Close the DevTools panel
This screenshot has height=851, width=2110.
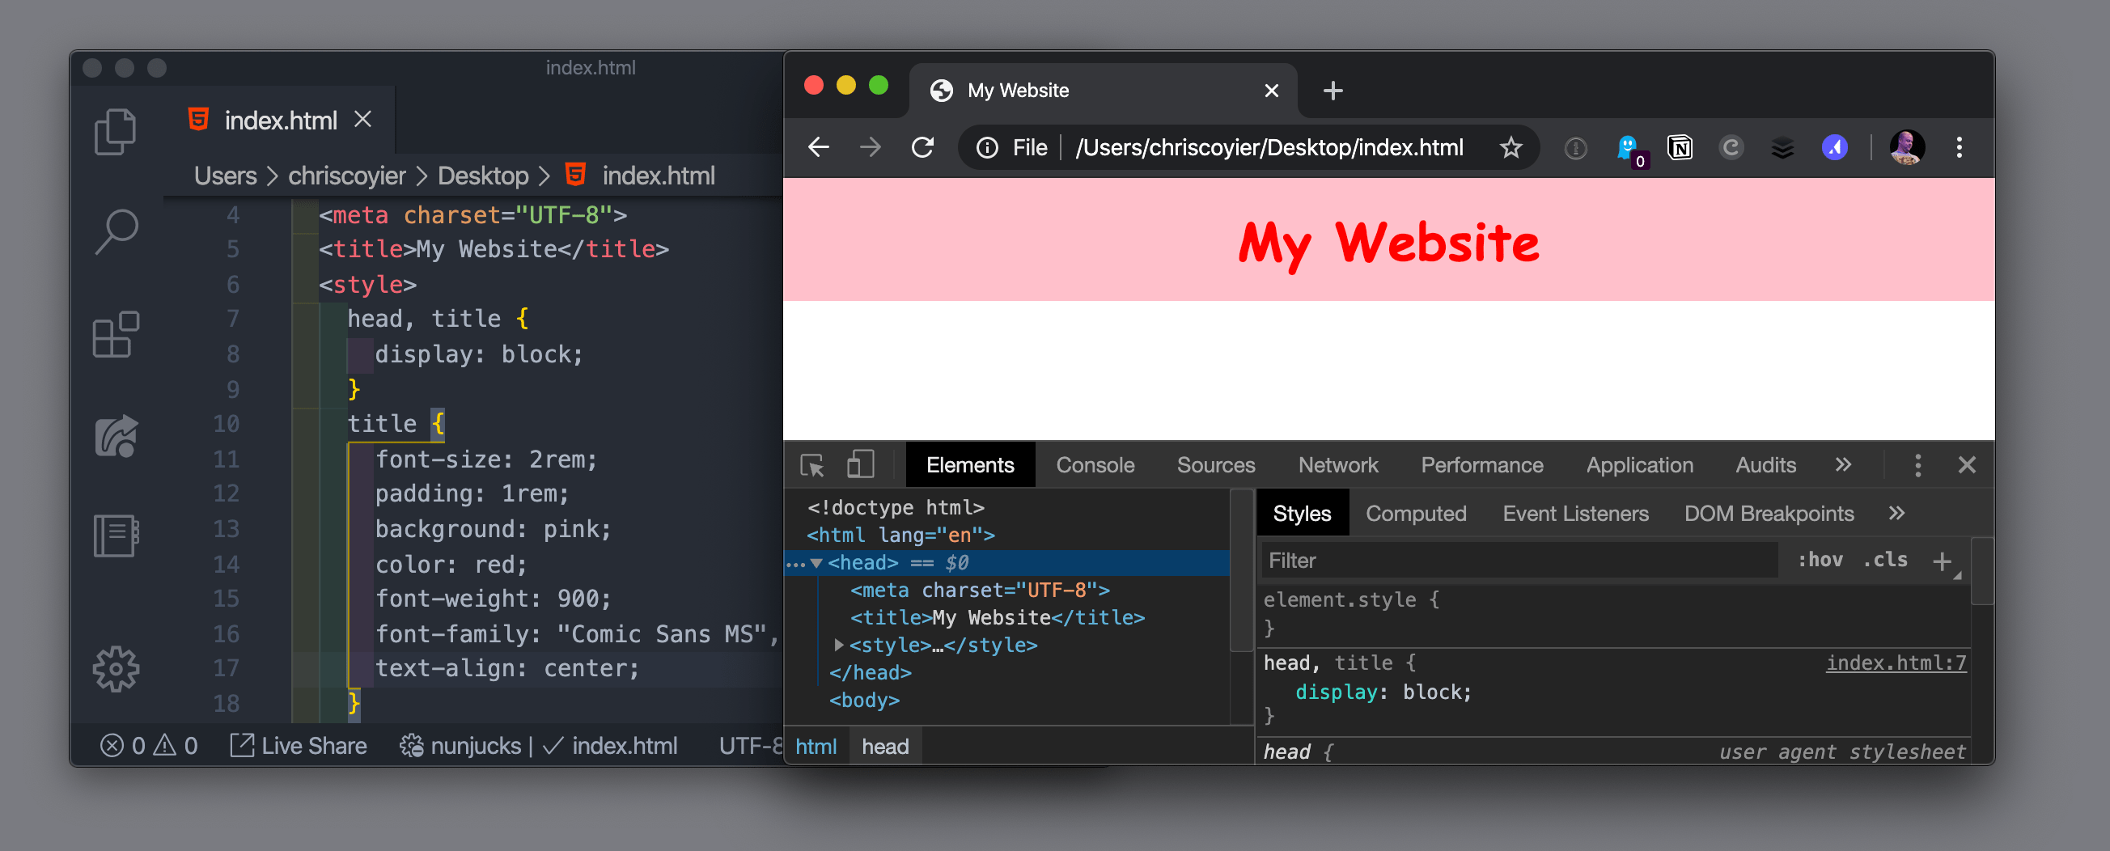coord(1967,465)
